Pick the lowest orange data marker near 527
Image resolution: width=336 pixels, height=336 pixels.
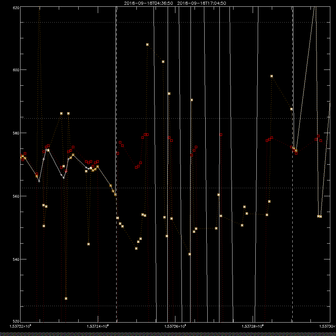pyautogui.click(x=66, y=298)
